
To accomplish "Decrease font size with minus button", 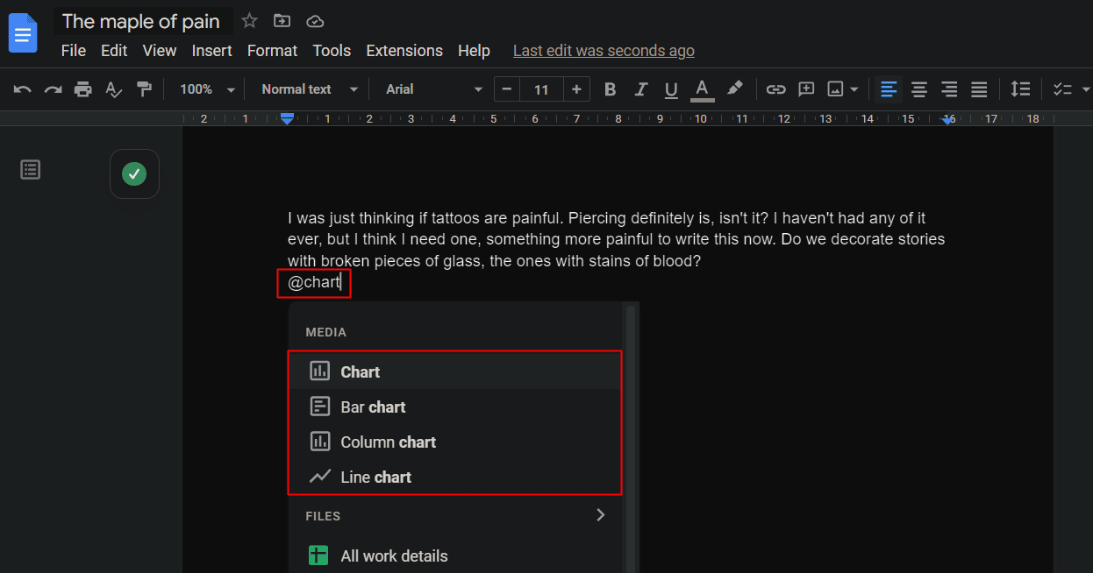I will [x=506, y=89].
